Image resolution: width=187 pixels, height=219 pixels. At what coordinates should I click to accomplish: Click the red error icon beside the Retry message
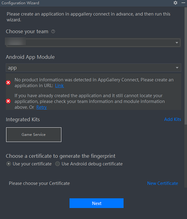coord(8,101)
